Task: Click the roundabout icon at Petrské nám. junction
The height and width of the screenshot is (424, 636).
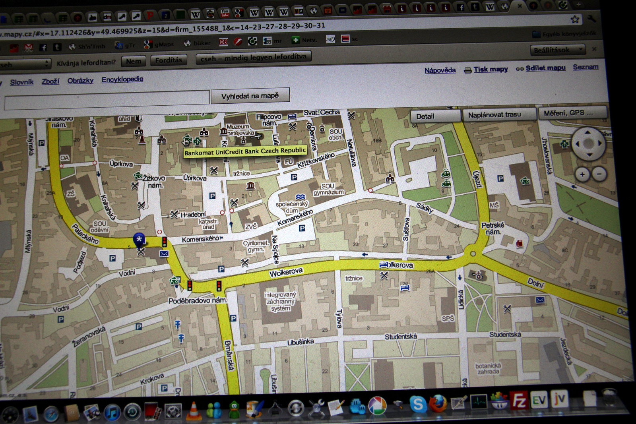Action: 473,253
